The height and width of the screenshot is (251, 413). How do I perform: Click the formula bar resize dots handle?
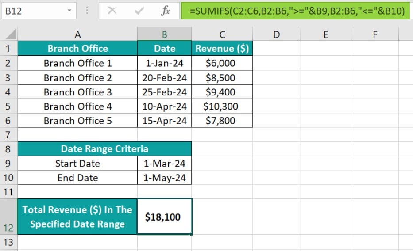pos(87,11)
